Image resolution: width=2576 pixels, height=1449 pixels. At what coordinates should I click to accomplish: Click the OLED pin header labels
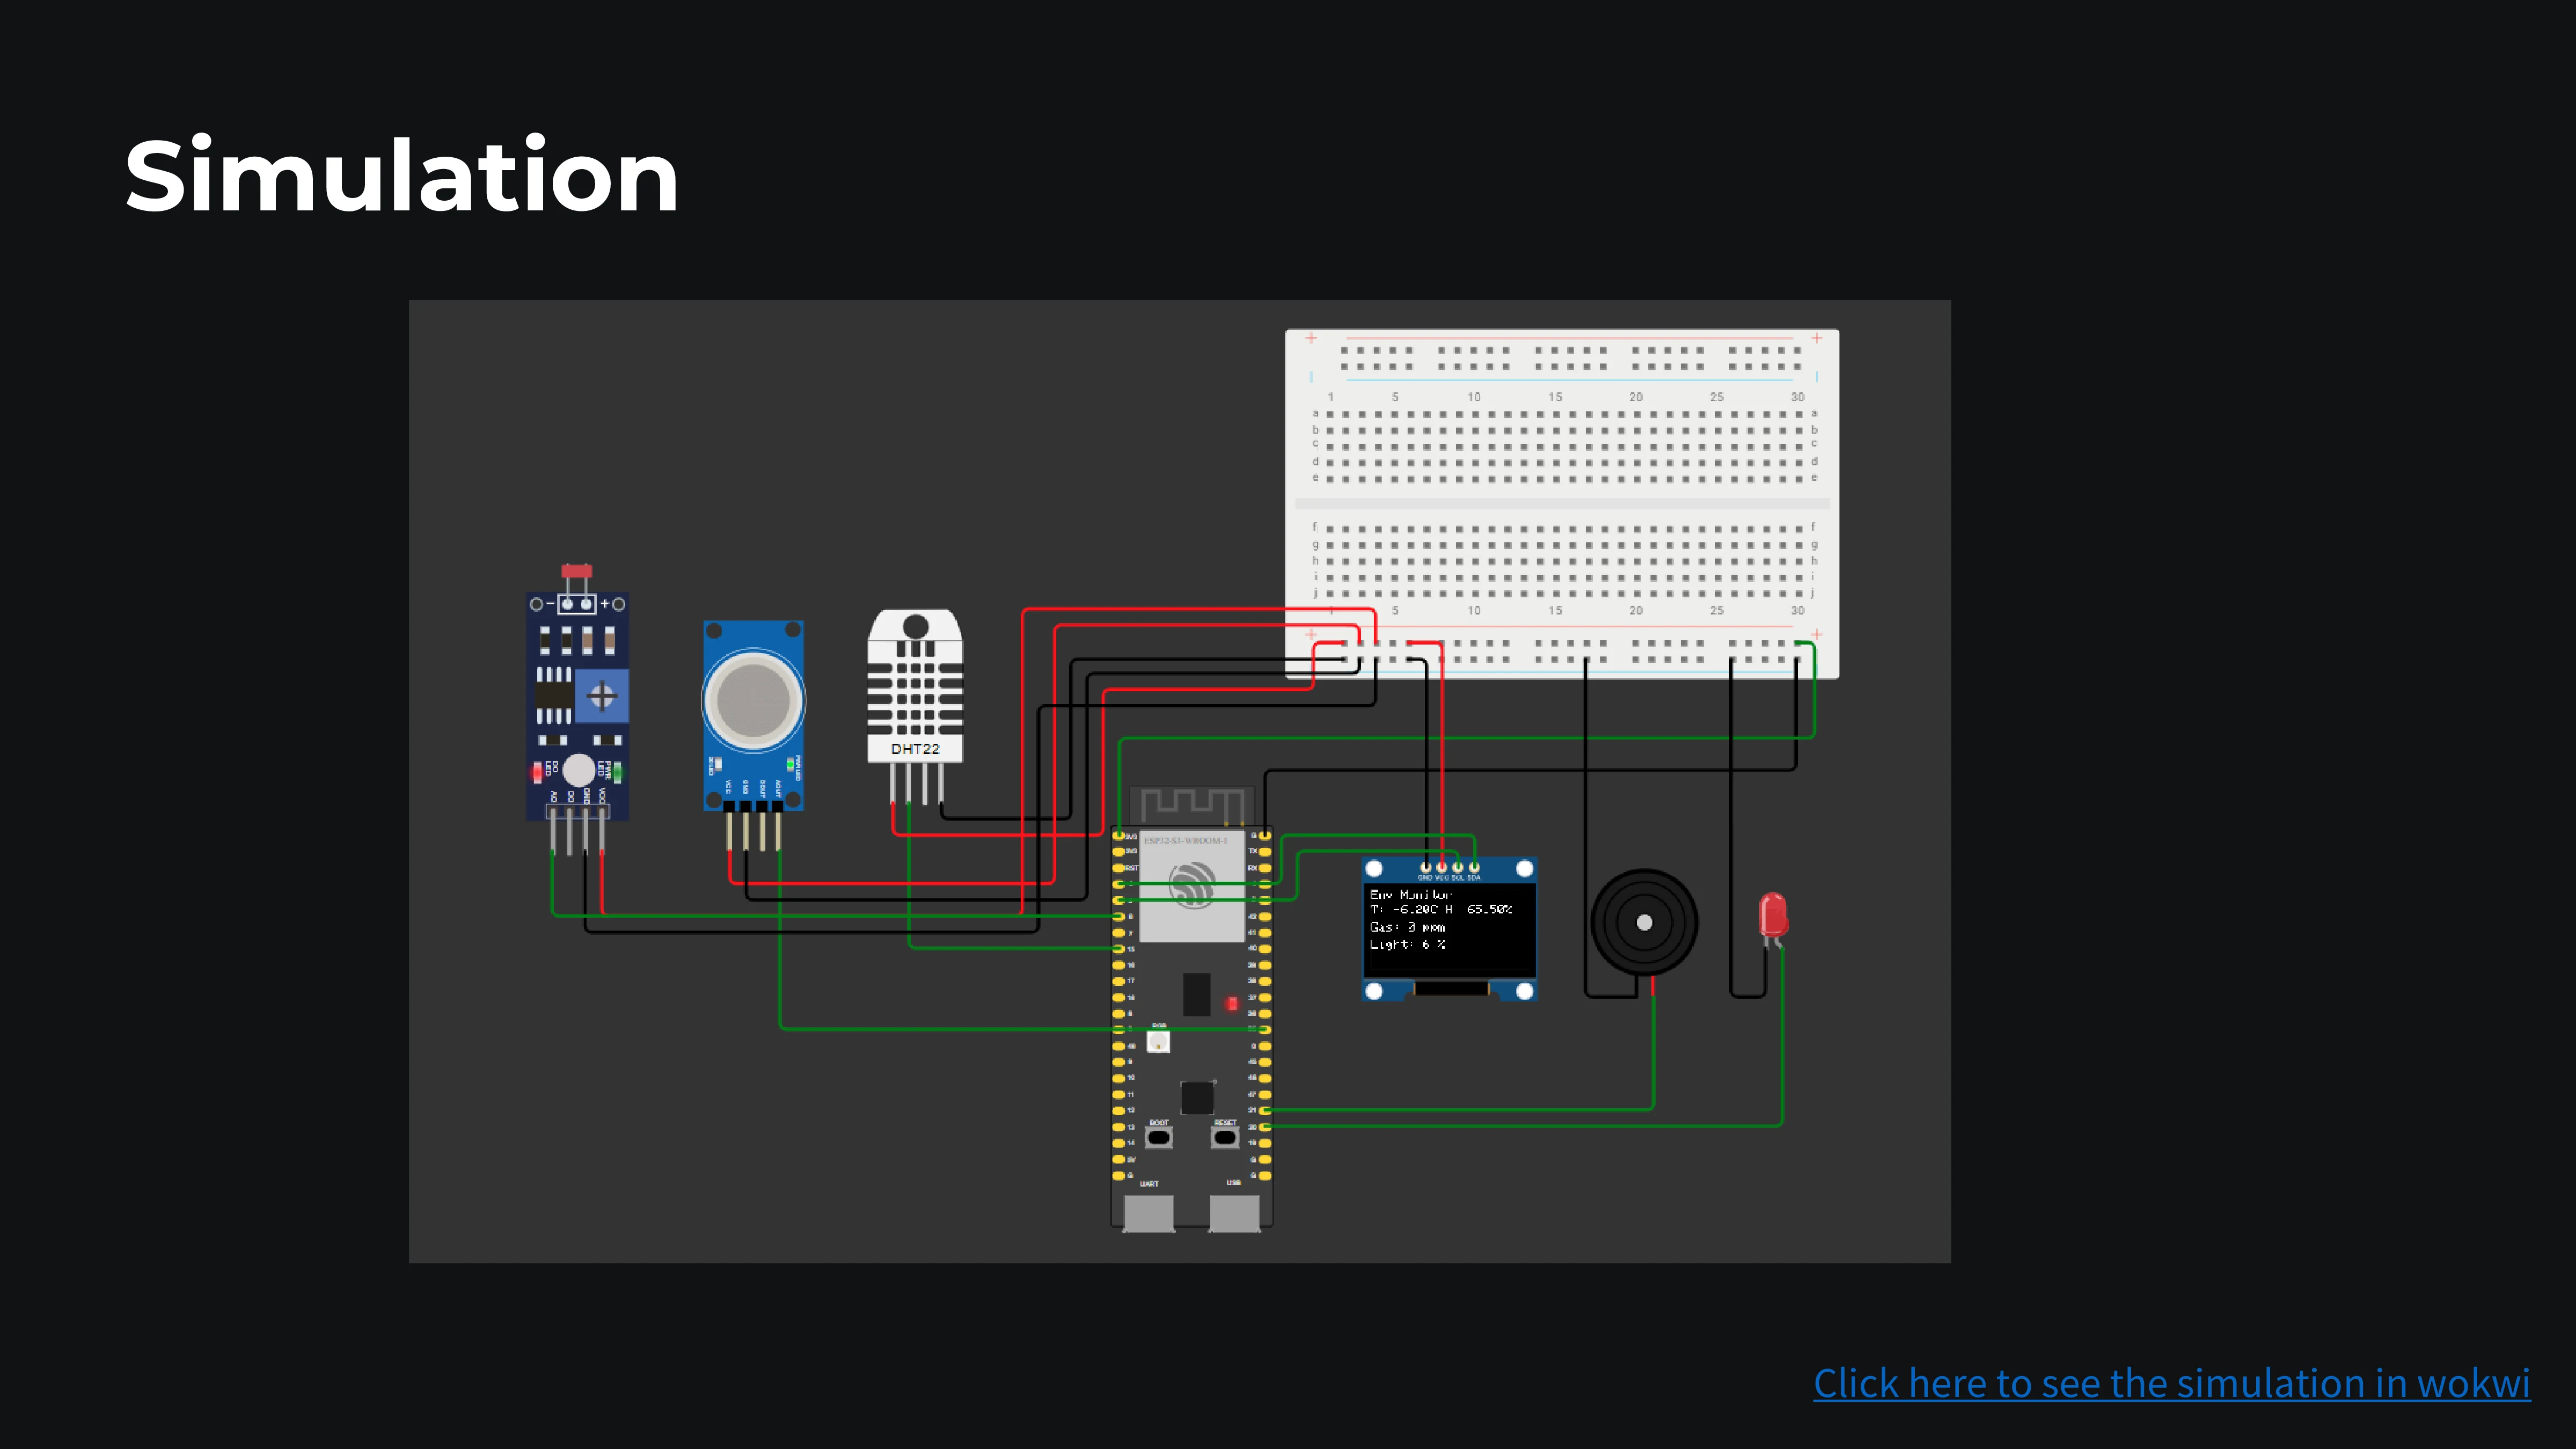coord(1449,877)
